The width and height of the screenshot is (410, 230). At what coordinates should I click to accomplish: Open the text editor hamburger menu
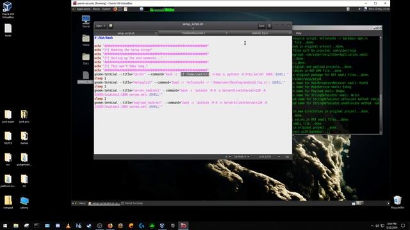point(269,26)
